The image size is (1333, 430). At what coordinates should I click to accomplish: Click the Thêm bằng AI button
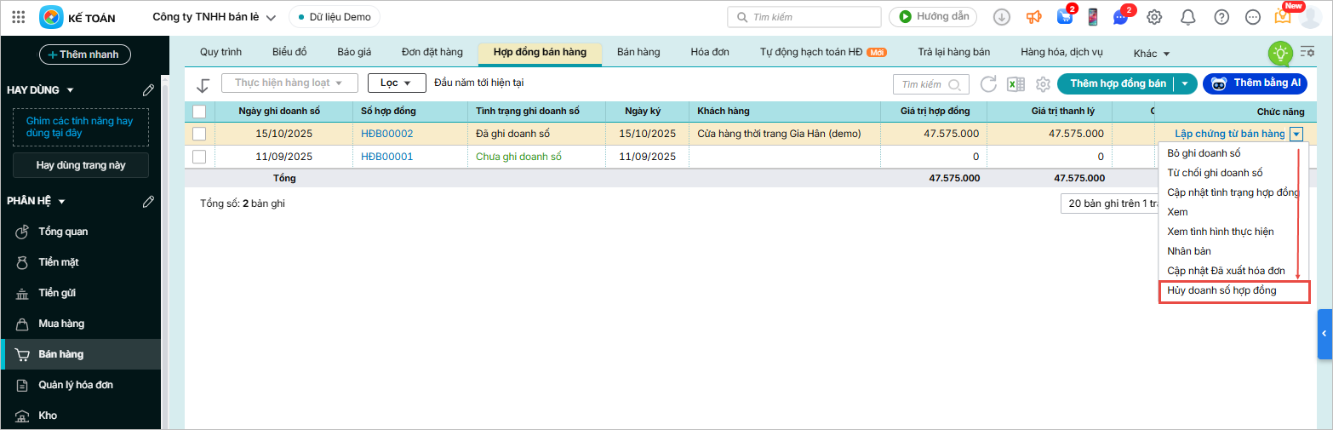[1255, 83]
